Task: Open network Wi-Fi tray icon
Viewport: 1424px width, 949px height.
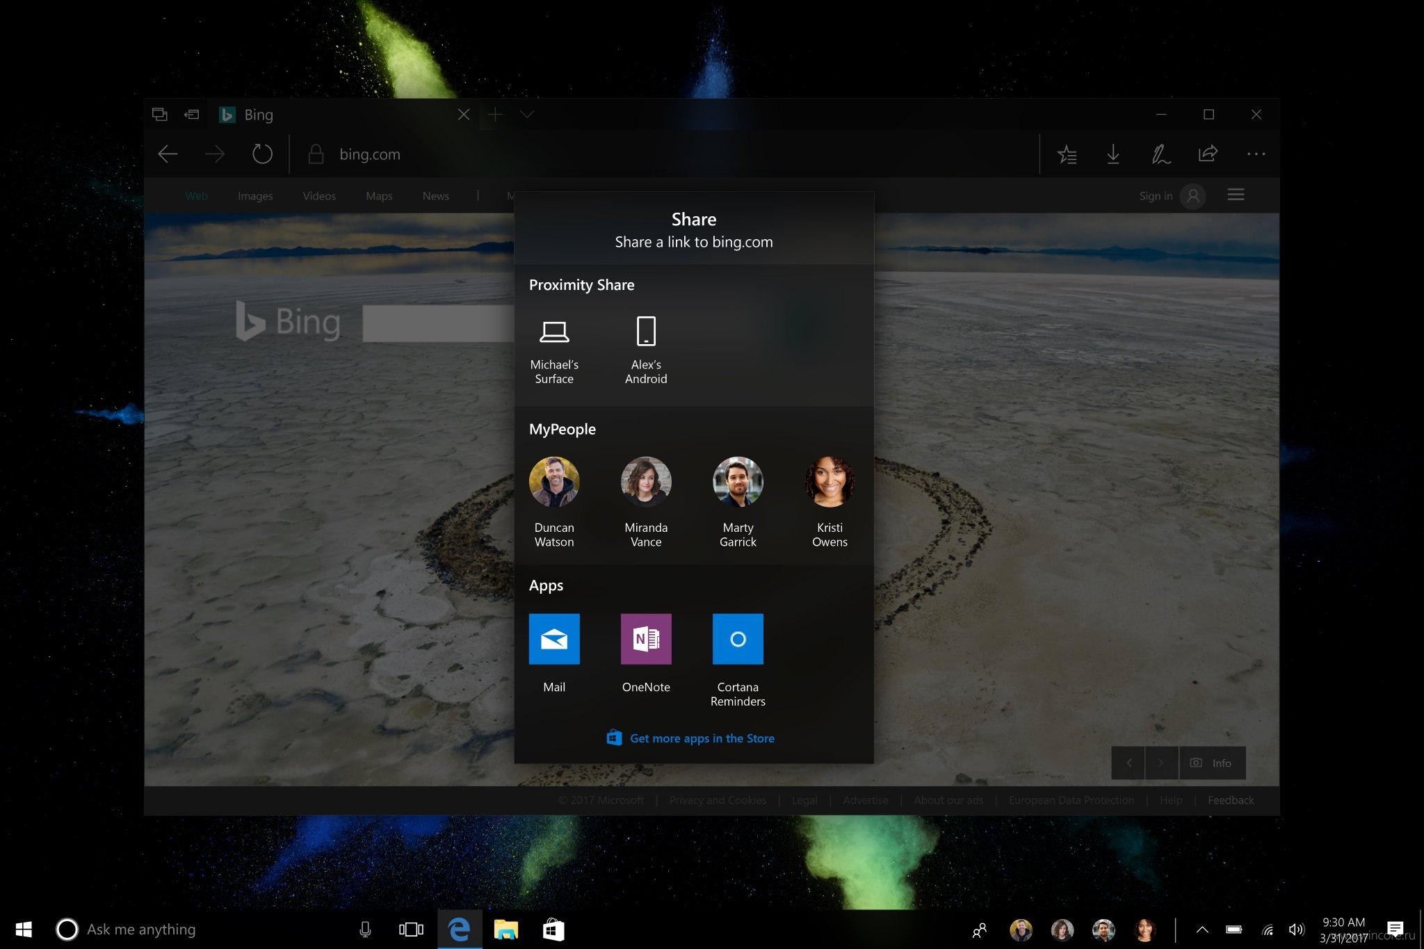Action: pos(1268,930)
